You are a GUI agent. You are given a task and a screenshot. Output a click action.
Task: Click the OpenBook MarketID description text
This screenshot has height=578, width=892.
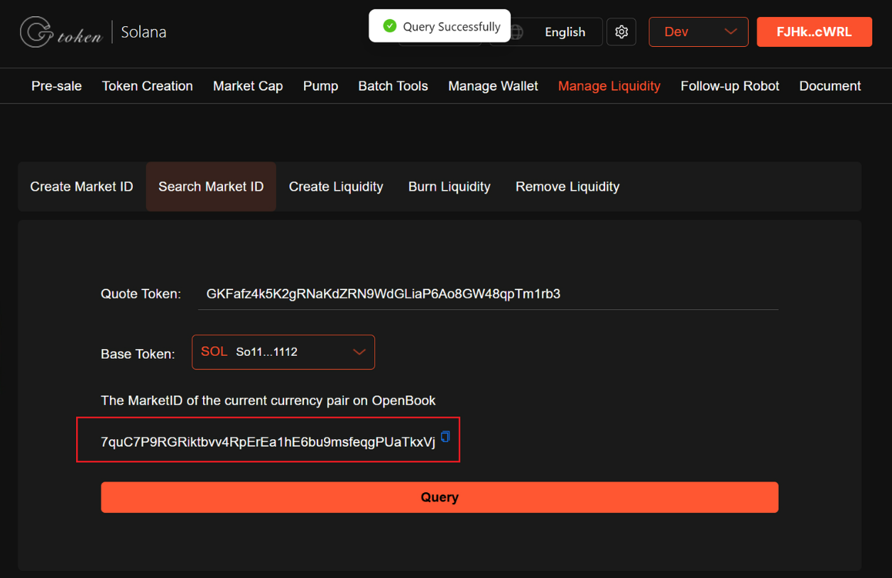point(268,401)
